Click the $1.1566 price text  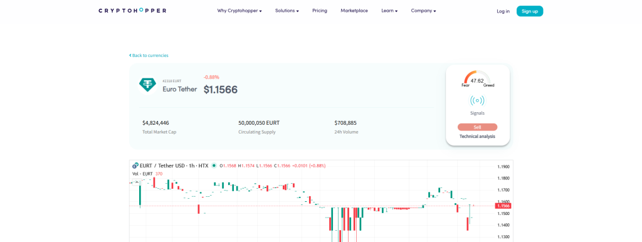tap(221, 90)
